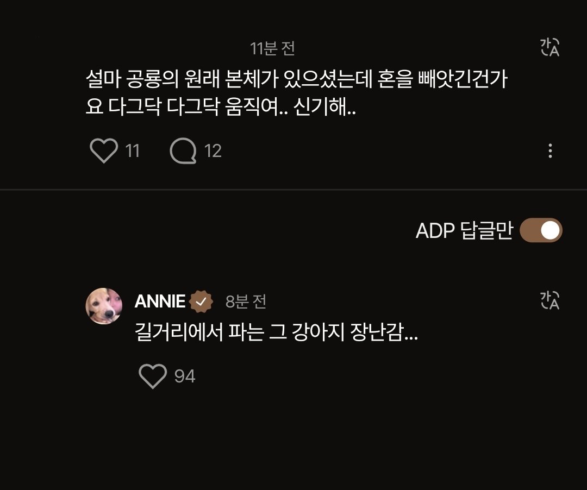The height and width of the screenshot is (490, 587).
Task: Open ANNIE's profile by username
Action: click(160, 301)
